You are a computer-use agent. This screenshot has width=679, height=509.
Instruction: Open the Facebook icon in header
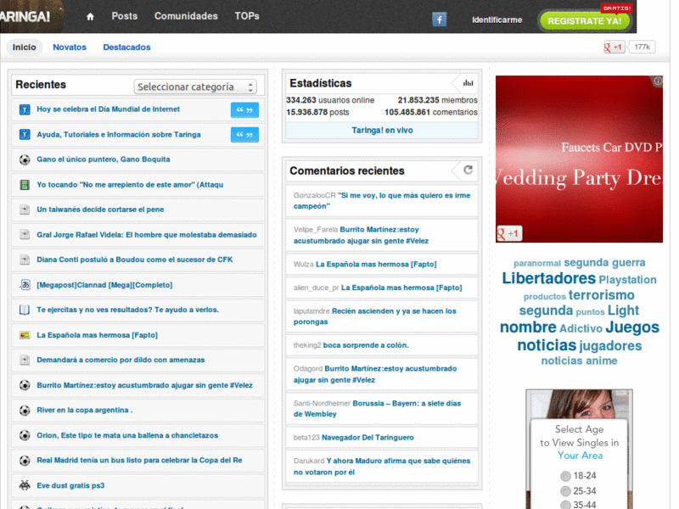pos(439,20)
